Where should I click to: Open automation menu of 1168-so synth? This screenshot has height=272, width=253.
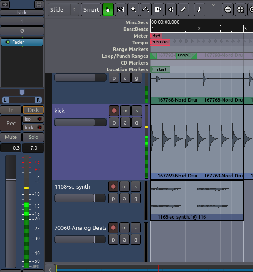[125, 198]
